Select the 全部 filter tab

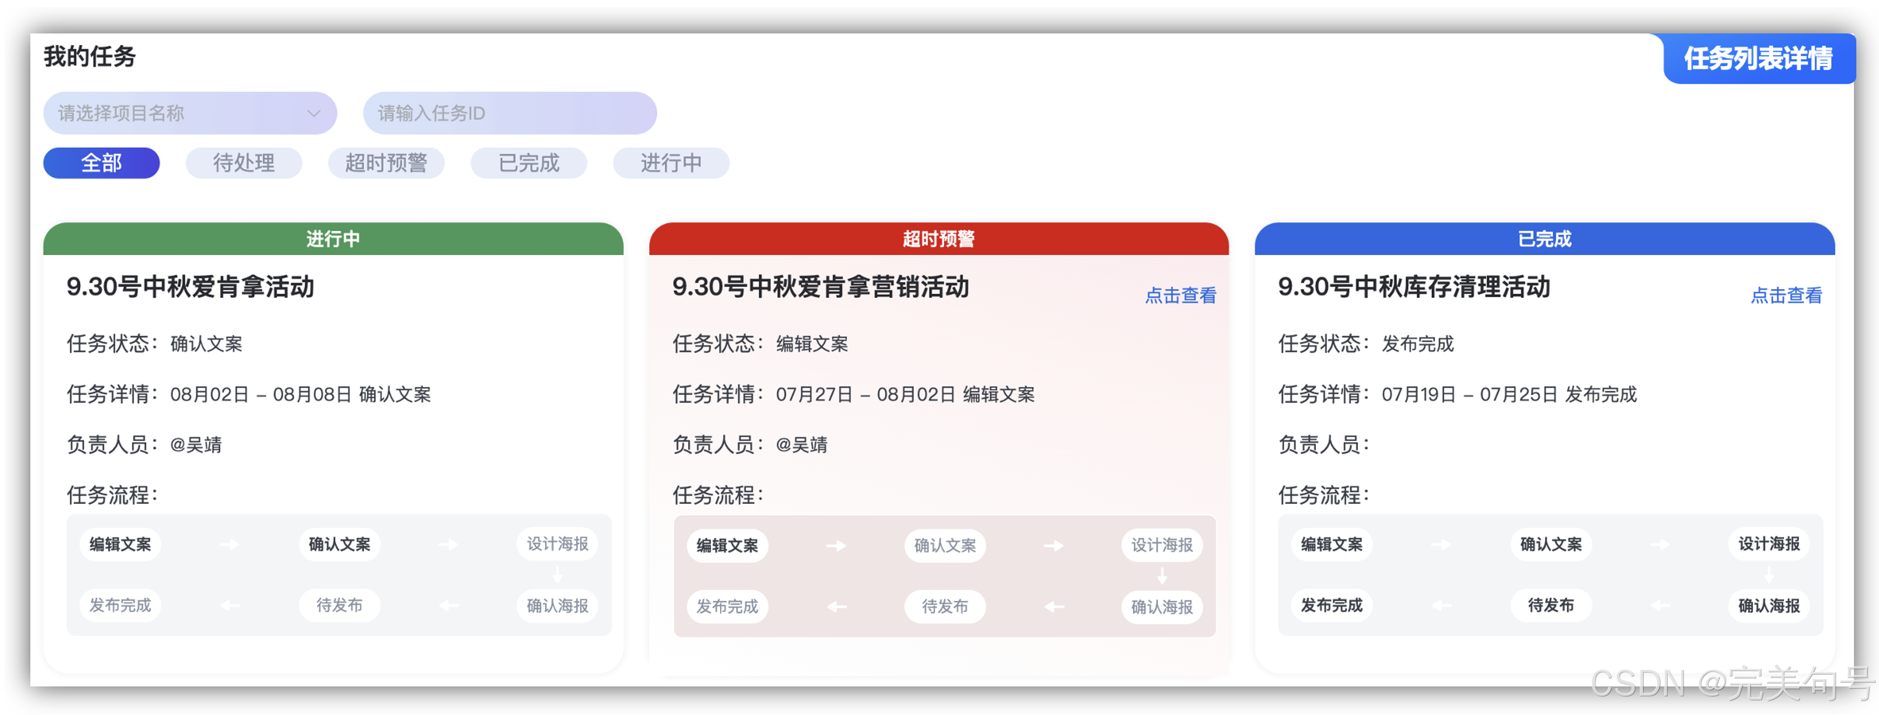tap(101, 163)
